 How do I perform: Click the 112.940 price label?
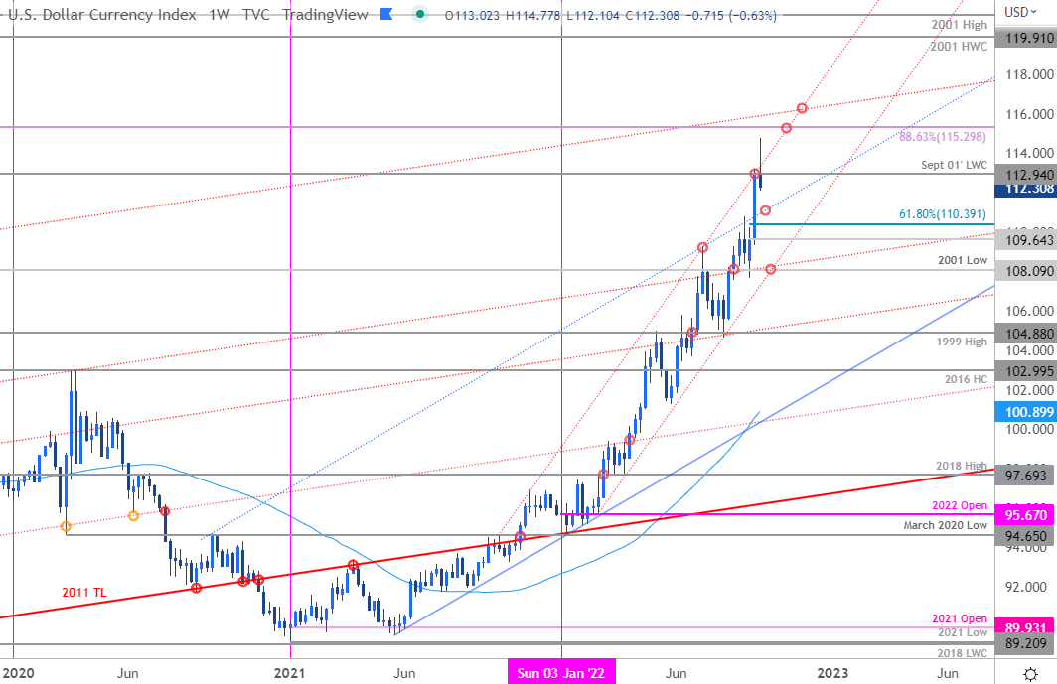1026,175
